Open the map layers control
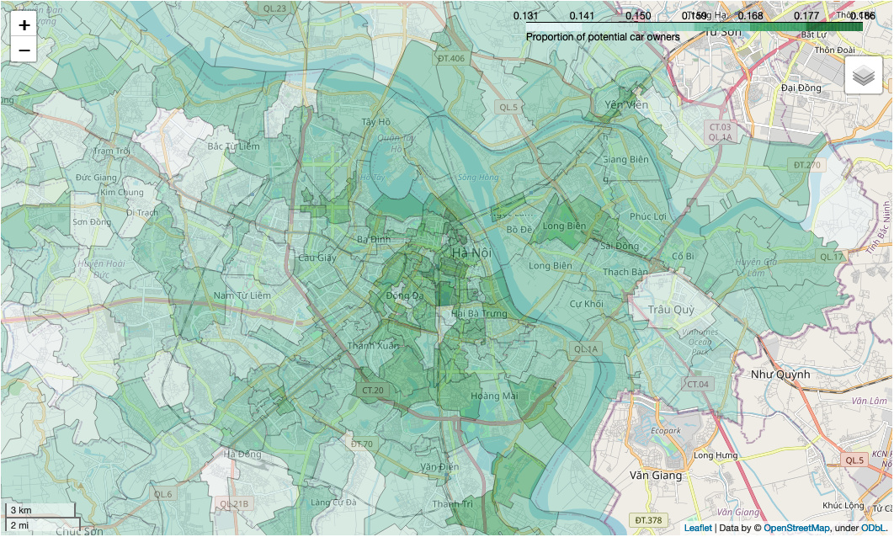The width and height of the screenshot is (894, 537). point(864,77)
